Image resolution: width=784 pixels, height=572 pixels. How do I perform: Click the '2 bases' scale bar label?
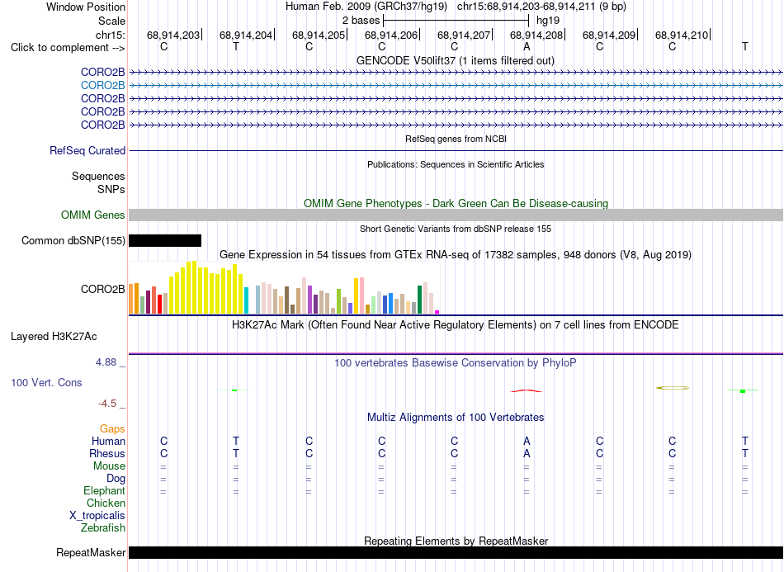(x=361, y=21)
